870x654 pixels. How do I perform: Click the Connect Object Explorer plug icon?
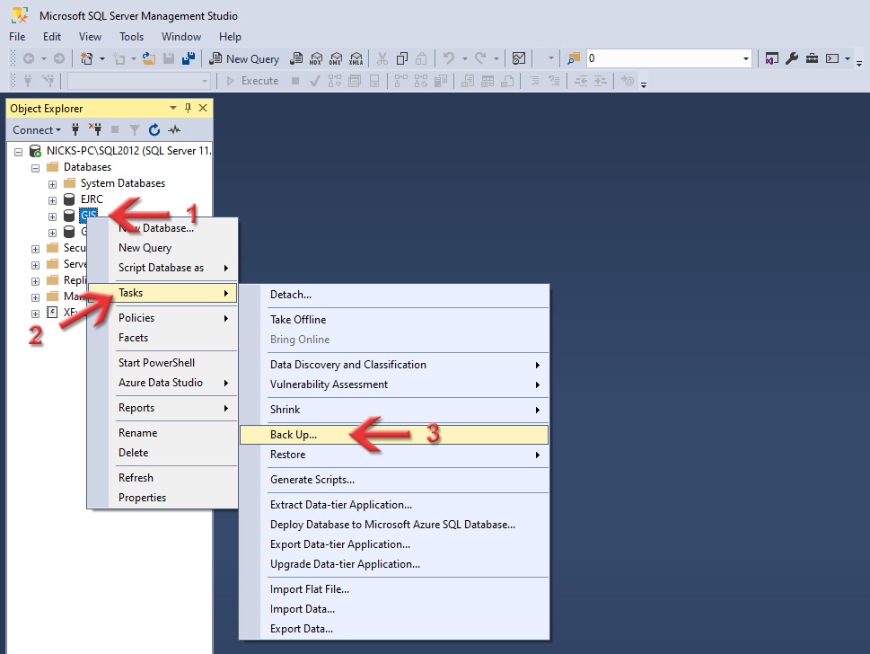[75, 130]
